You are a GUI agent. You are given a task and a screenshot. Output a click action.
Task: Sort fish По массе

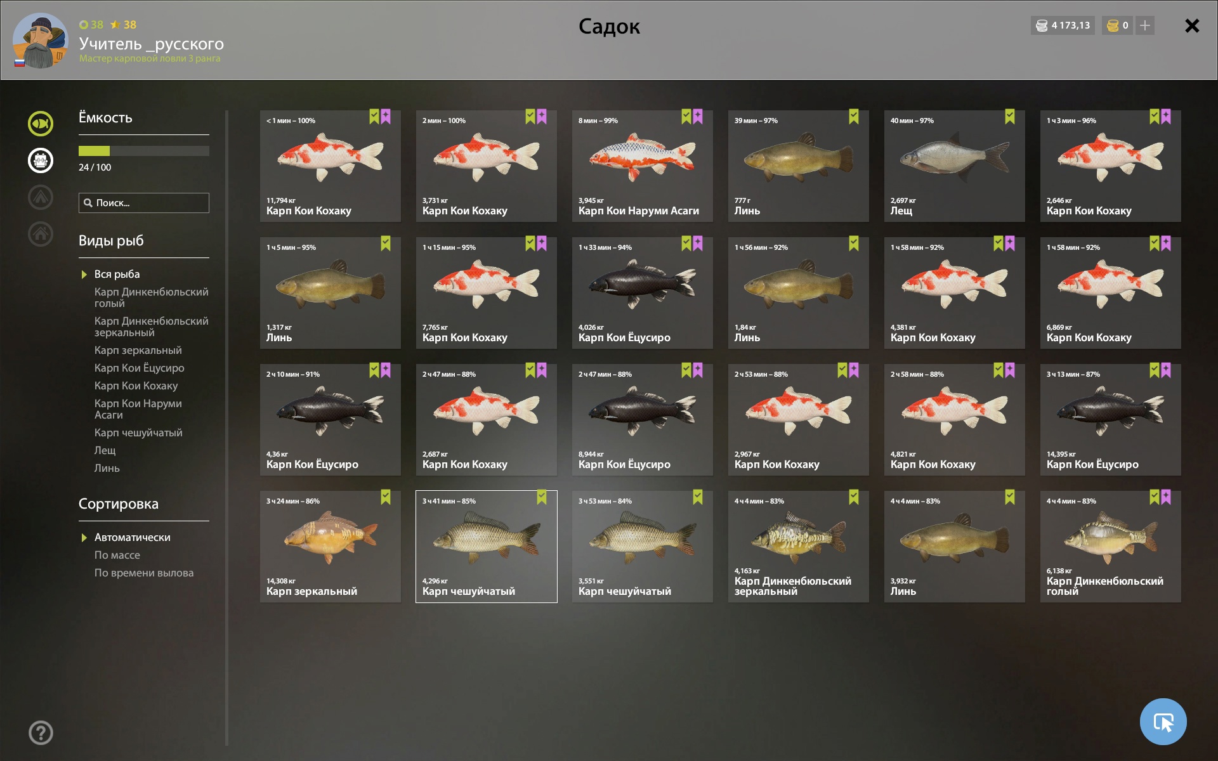[x=117, y=555]
